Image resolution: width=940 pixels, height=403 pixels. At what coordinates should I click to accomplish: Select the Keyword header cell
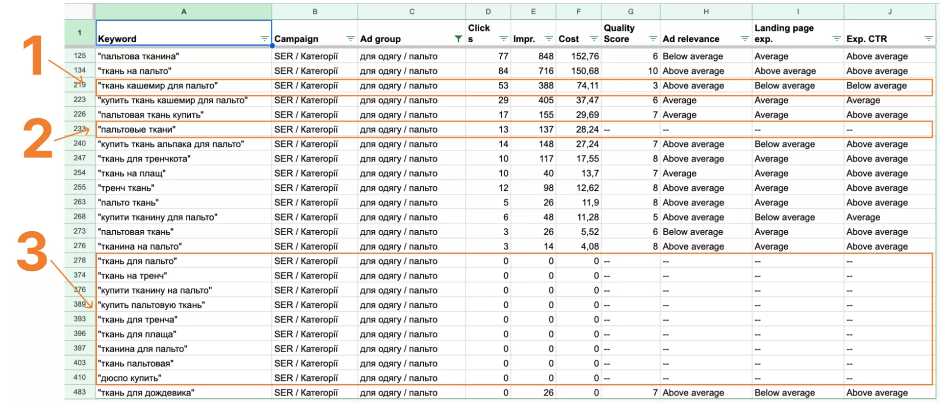(183, 33)
